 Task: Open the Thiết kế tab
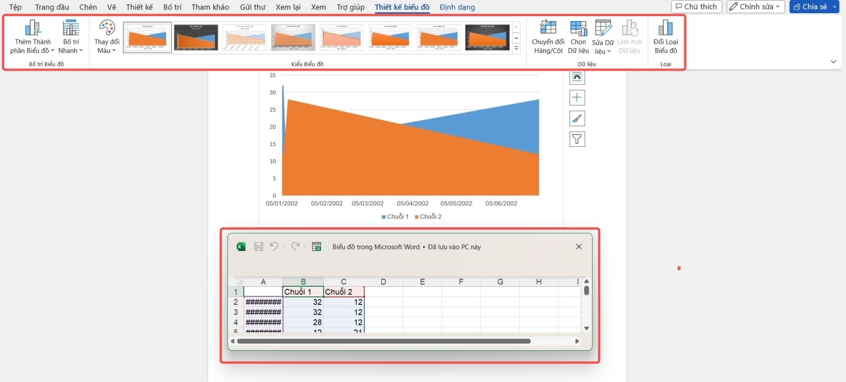(139, 7)
